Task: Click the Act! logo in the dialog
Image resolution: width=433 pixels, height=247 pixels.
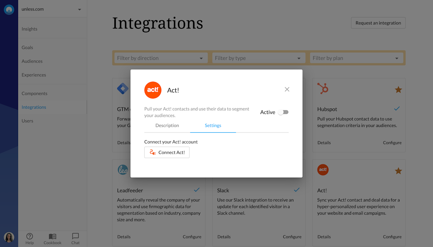Action: click(153, 90)
